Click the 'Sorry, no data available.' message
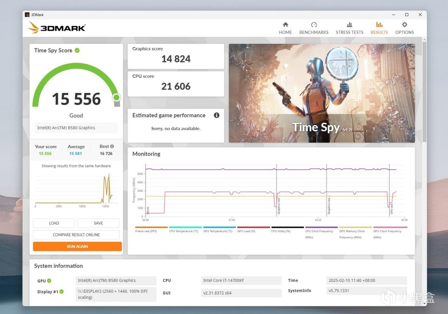The width and height of the screenshot is (448, 314). [176, 129]
